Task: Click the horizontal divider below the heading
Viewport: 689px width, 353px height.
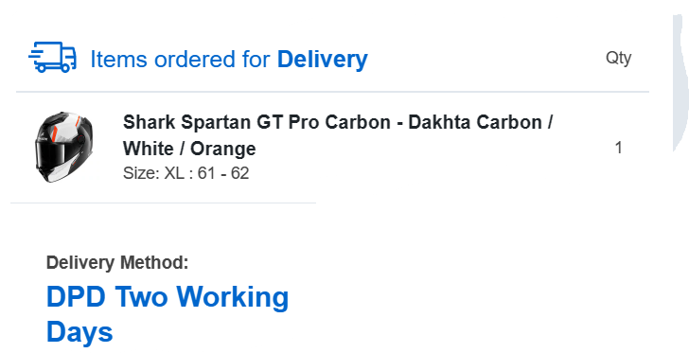Action: click(x=332, y=92)
